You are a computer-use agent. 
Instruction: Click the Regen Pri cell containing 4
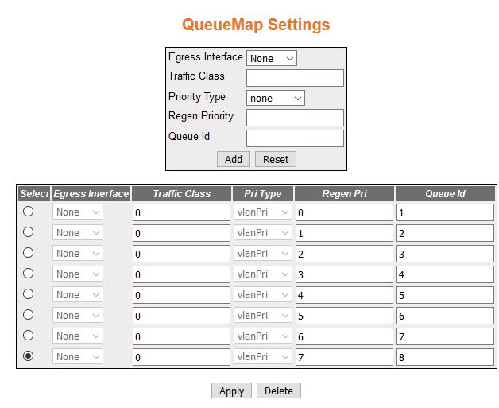[343, 295]
